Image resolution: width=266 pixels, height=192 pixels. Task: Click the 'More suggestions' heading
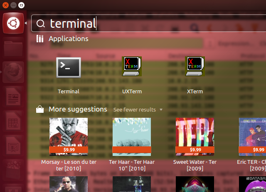point(78,109)
